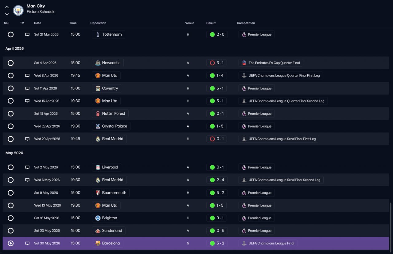The width and height of the screenshot is (393, 254).
Task: Click the Newcastle crest icon
Action: [x=98, y=63]
